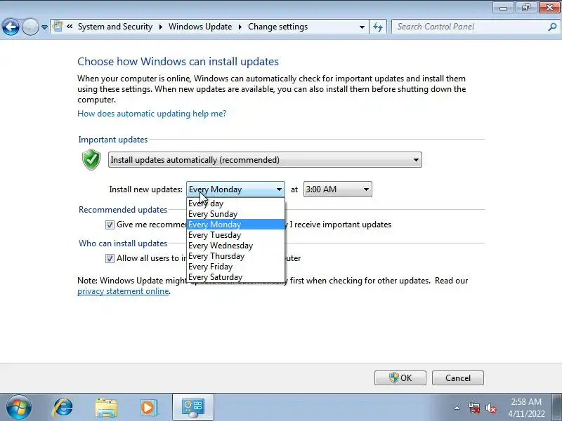This screenshot has width=562, height=421.
Task: Launch Internet Explorer from the taskbar
Action: tap(63, 408)
